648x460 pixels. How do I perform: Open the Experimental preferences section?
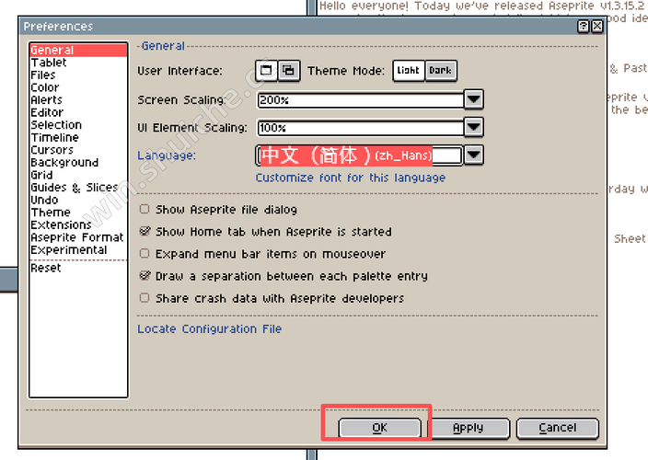tap(78, 250)
